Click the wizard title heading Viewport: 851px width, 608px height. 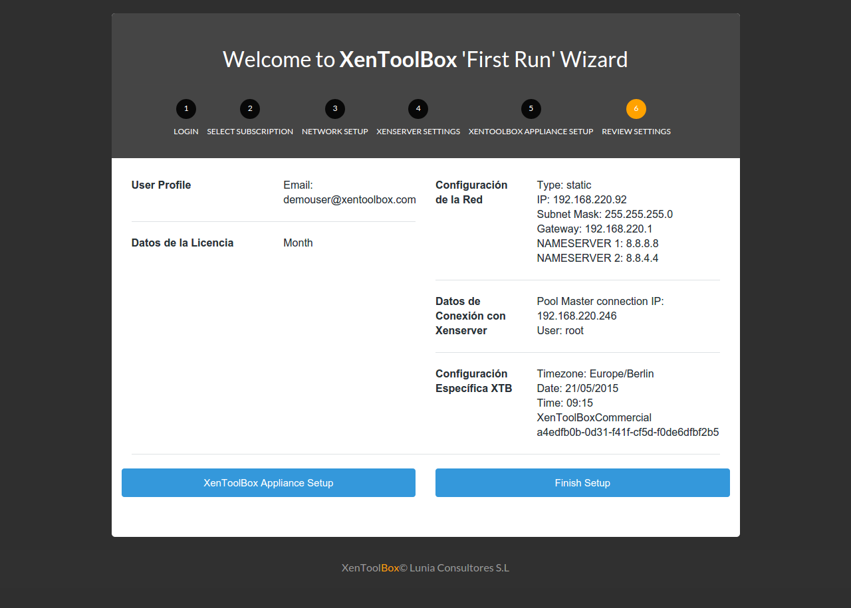tap(425, 60)
